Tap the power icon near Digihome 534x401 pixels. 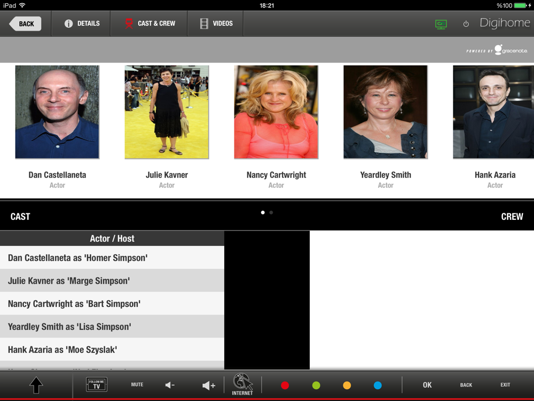[466, 24]
